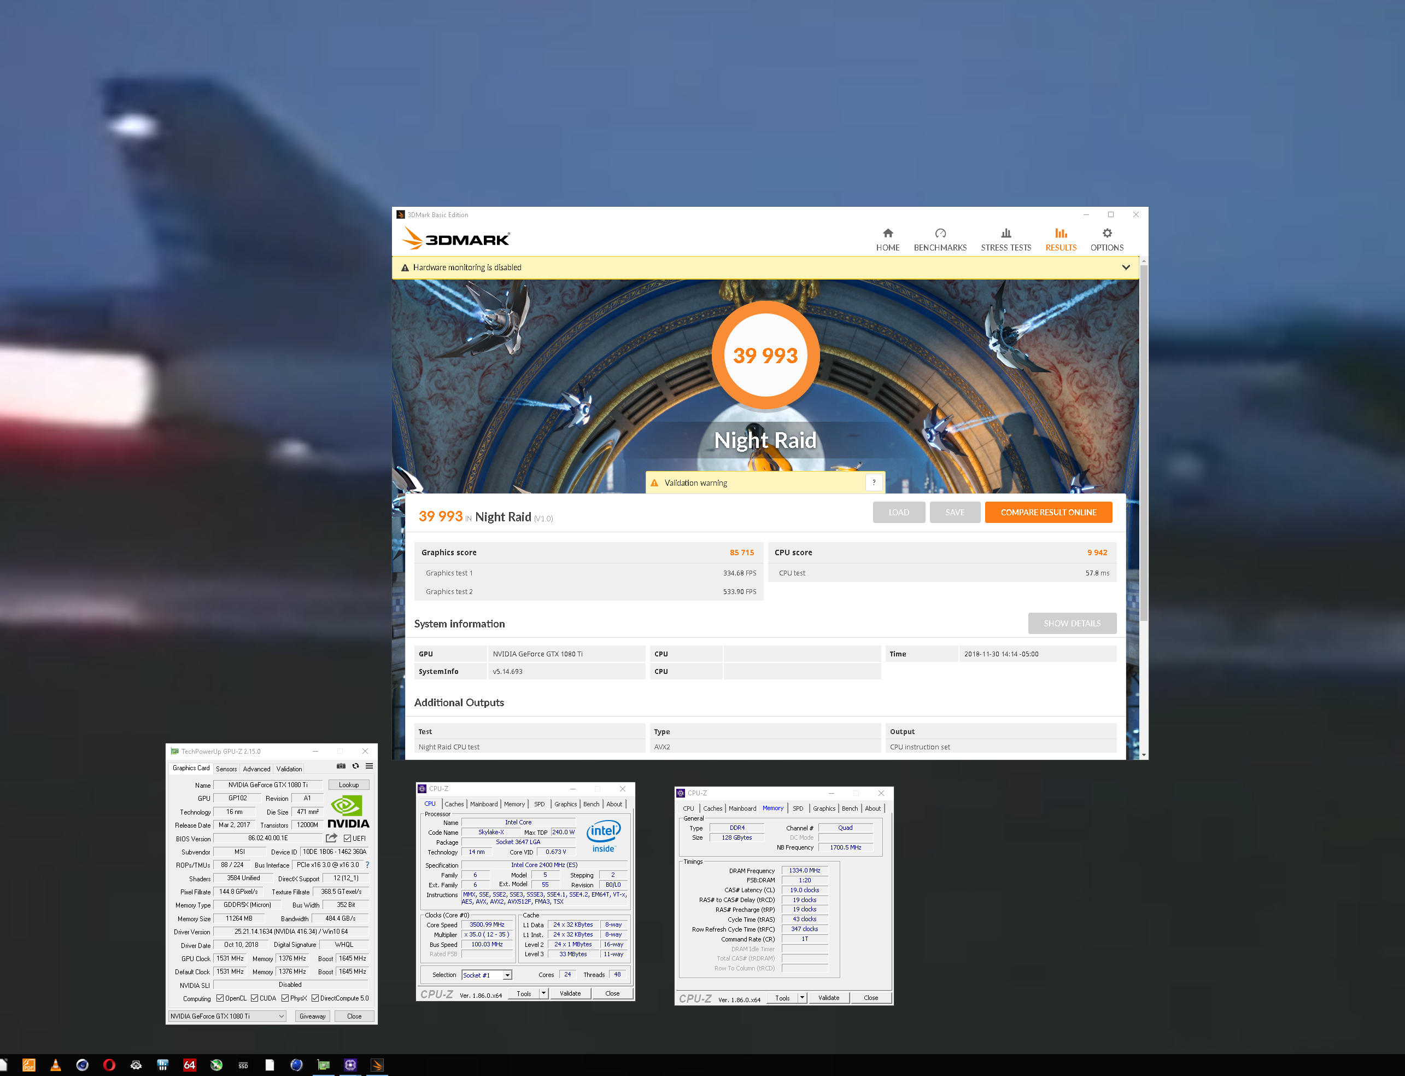Image resolution: width=1405 pixels, height=1076 pixels.
Task: Expand the Hardware monitoring disabled banner
Action: pos(1125,267)
